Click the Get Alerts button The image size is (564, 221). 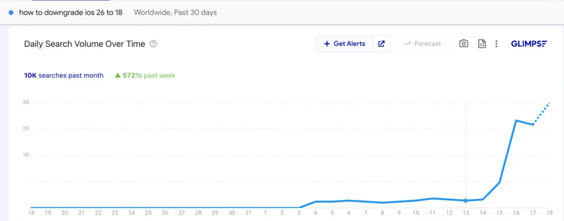(344, 44)
